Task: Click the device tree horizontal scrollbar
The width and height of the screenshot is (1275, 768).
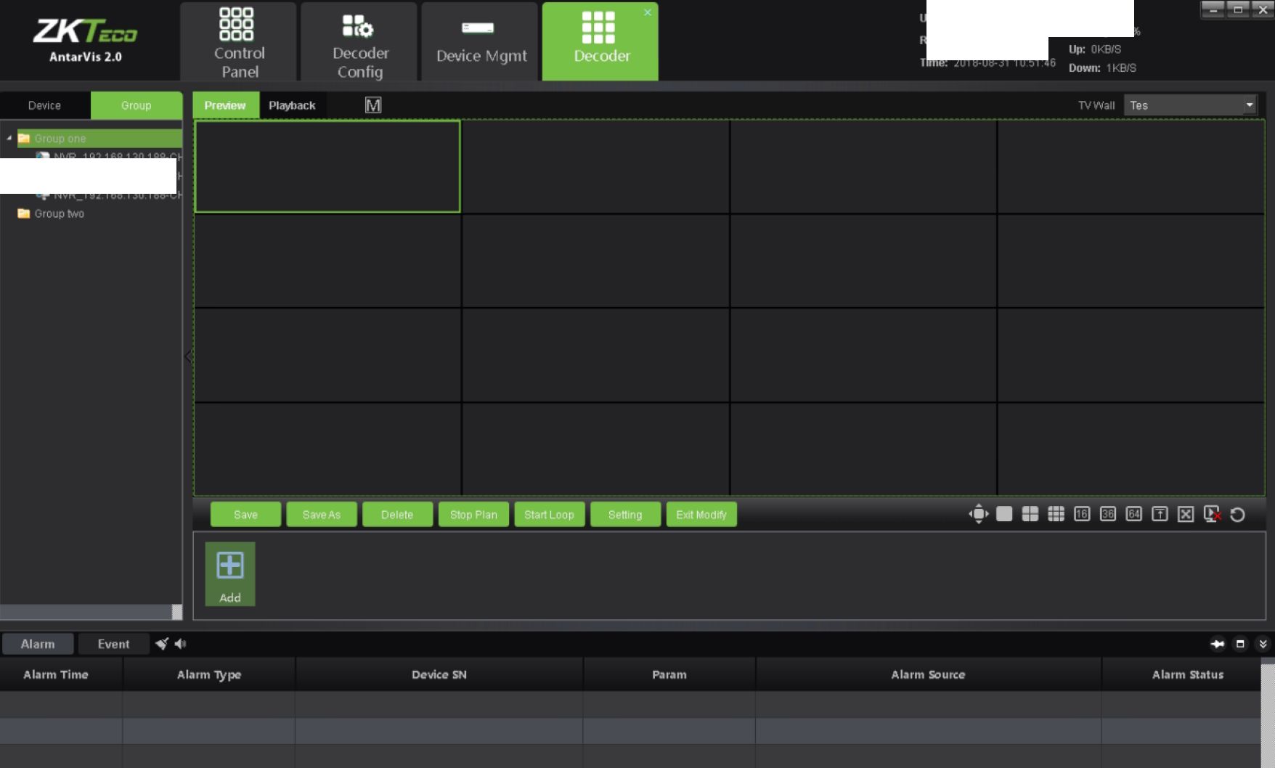Action: point(86,612)
